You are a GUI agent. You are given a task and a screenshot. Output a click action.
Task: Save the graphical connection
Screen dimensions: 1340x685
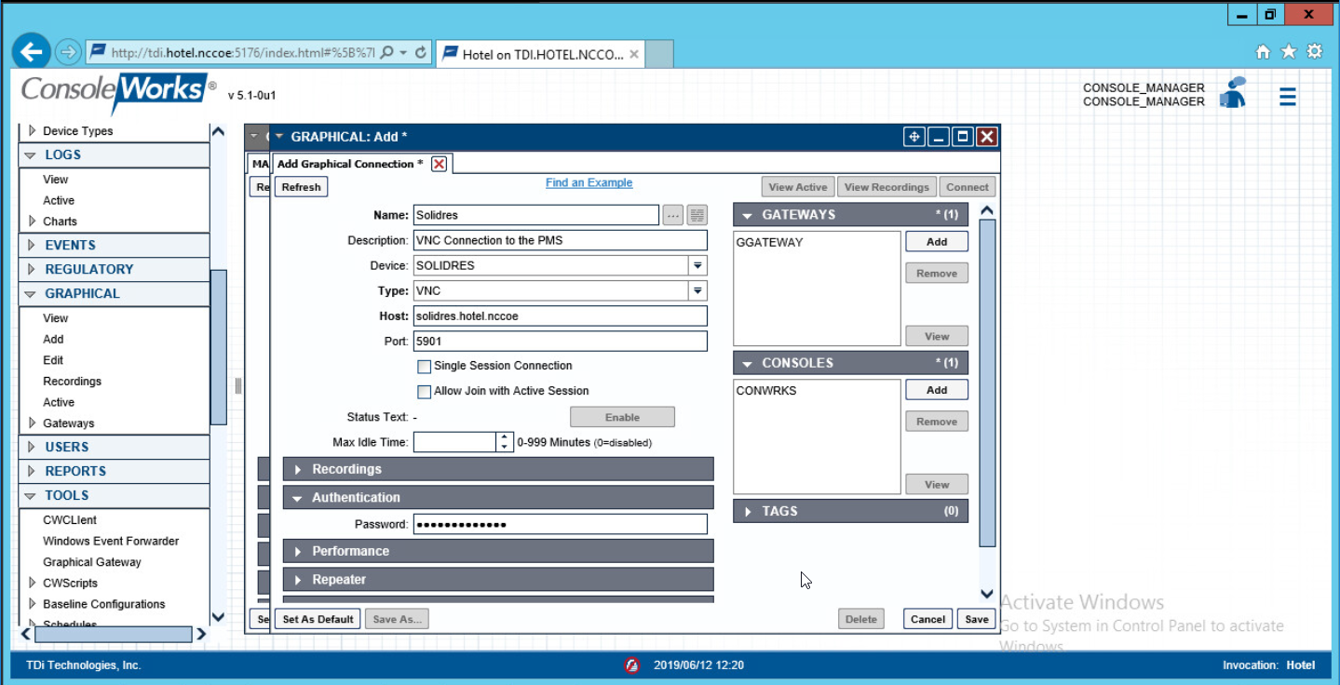976,619
